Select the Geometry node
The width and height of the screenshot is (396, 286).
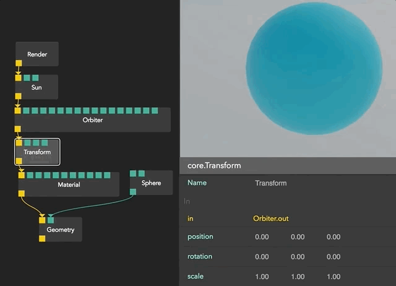click(61, 230)
